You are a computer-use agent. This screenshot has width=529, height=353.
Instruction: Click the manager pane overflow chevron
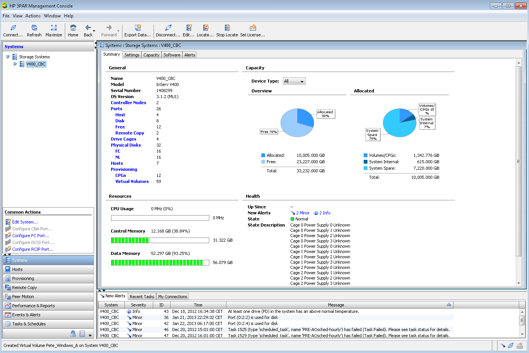[x=90, y=335]
